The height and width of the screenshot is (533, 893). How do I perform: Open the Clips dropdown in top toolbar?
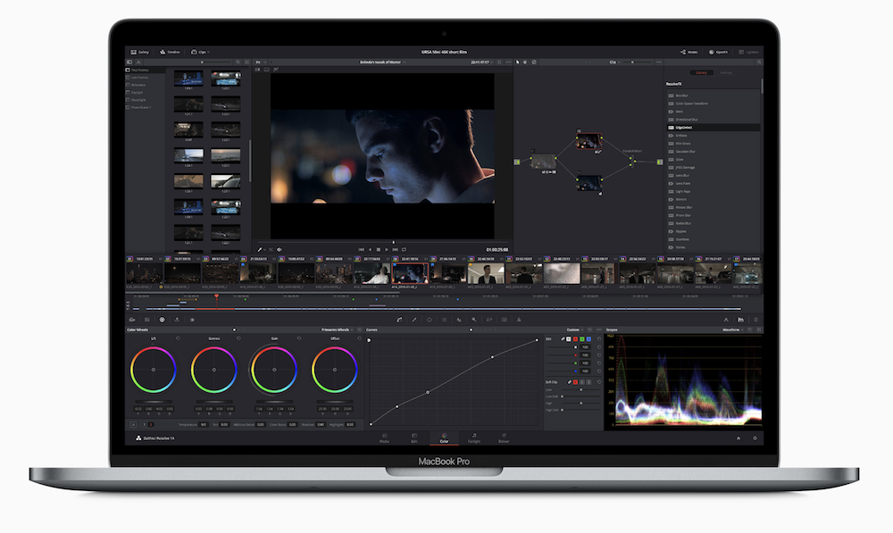[200, 52]
